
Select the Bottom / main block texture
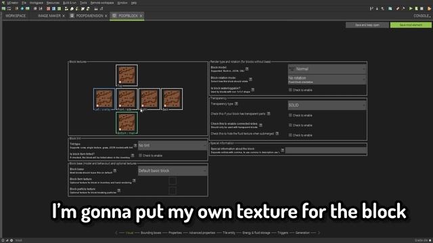point(127,123)
